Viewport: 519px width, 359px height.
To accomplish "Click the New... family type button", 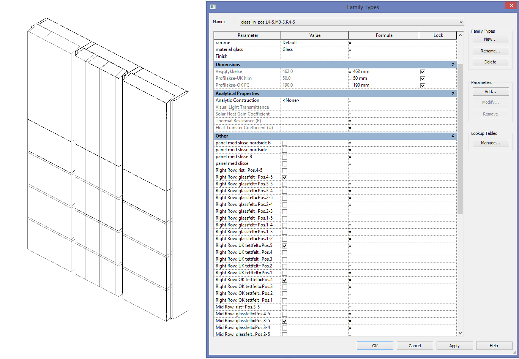I will click(x=491, y=39).
